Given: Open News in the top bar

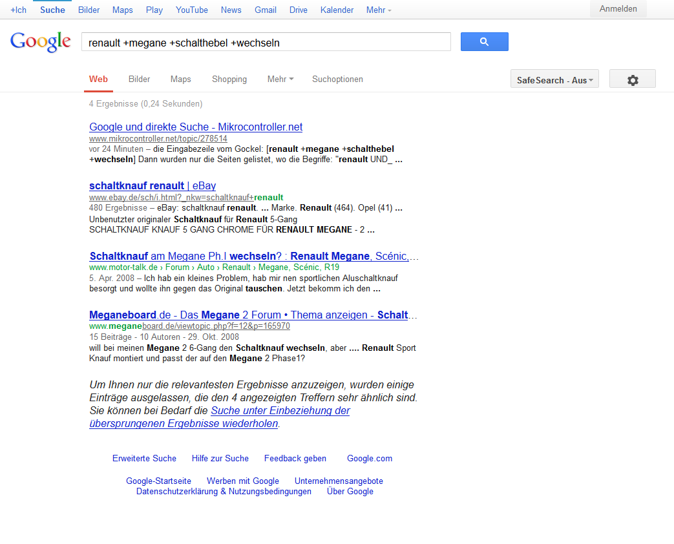Looking at the screenshot, I should (x=231, y=10).
